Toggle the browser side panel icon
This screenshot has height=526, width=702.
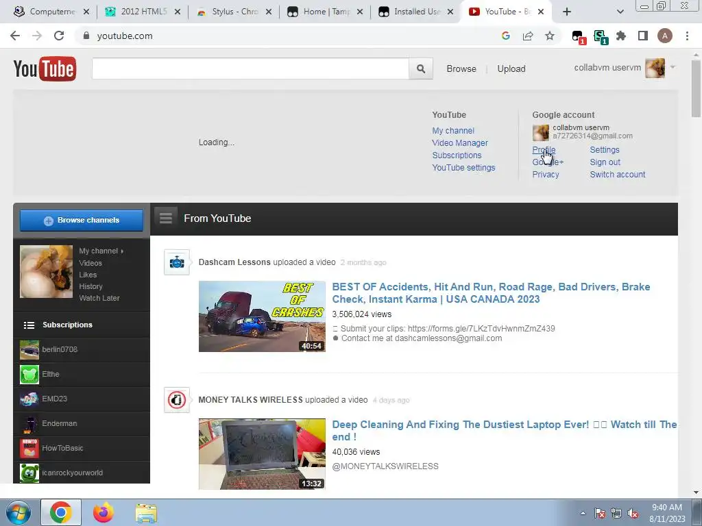pyautogui.click(x=643, y=36)
